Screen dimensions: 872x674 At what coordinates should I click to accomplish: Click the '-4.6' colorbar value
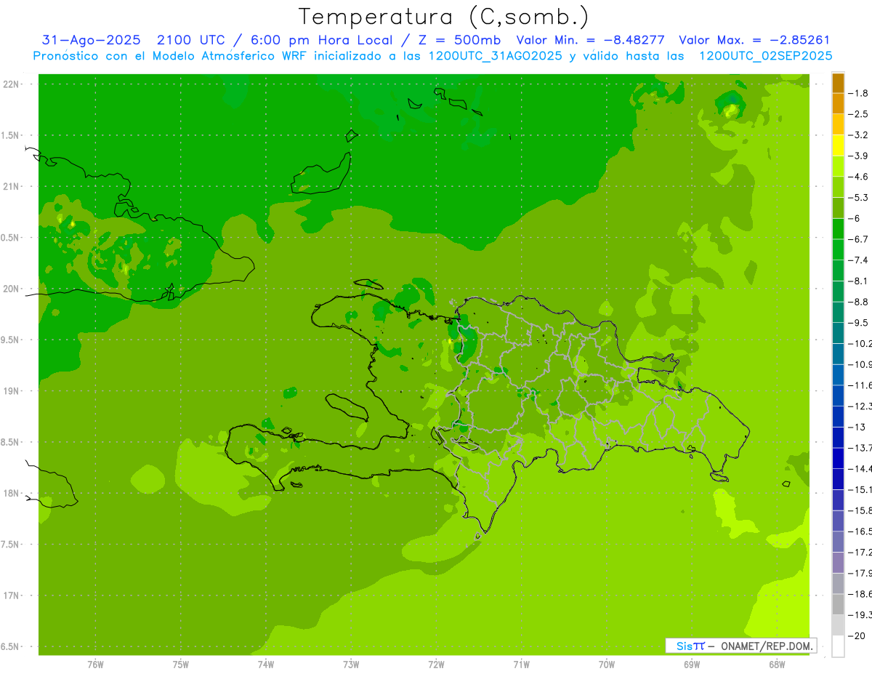coord(858,177)
